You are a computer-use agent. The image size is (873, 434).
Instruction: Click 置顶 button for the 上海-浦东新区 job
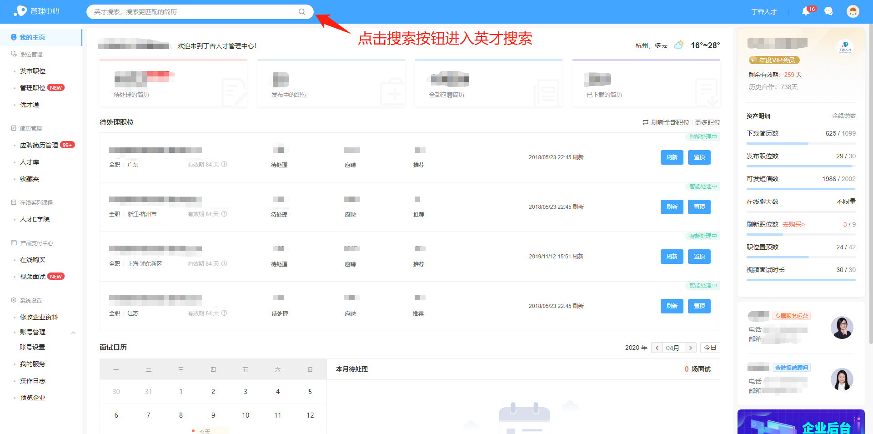point(699,257)
